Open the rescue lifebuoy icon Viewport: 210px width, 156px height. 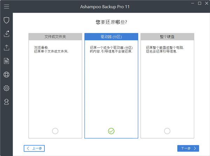(6, 75)
